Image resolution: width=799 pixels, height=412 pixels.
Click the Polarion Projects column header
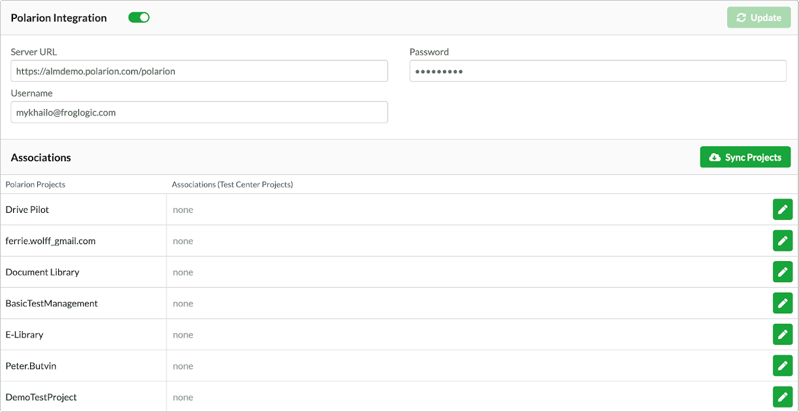point(35,185)
